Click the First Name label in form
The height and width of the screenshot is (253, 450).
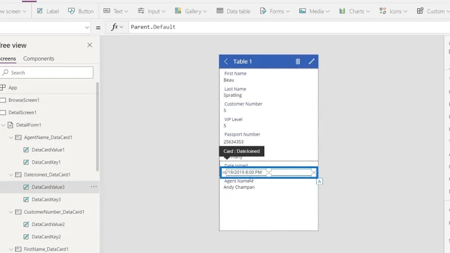tap(235, 74)
